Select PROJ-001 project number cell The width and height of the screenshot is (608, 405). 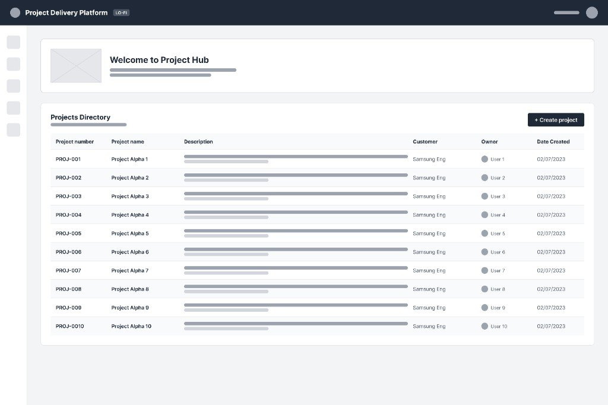coord(68,159)
